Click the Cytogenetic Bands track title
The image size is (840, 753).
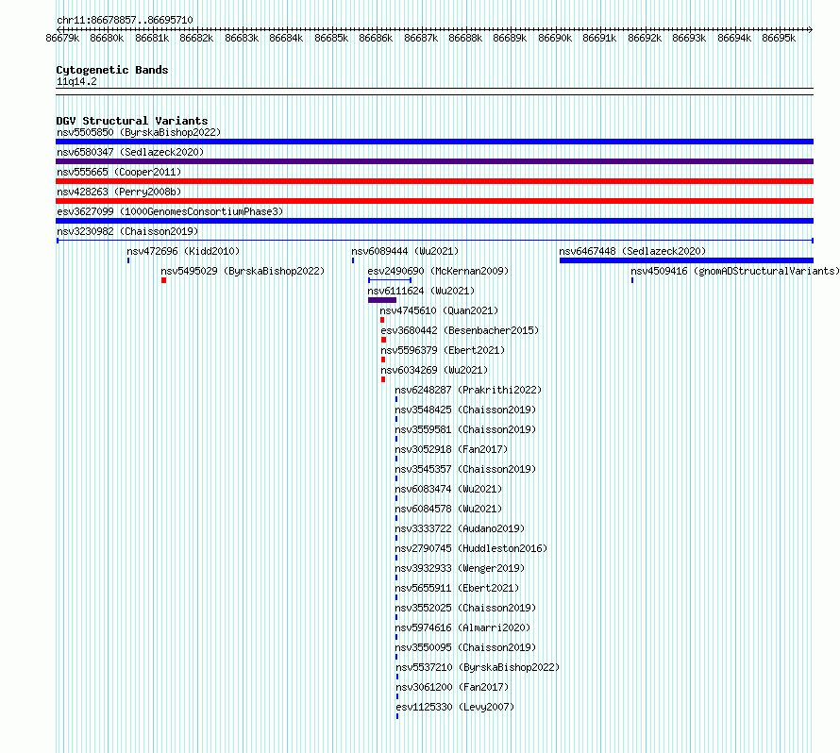click(x=112, y=70)
